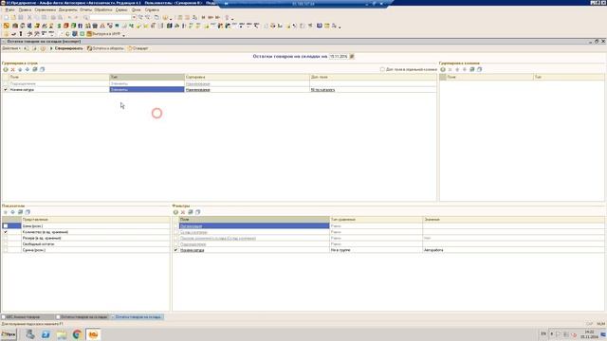Image resolution: width=607 pixels, height=341 pixels.
Task: Move column grouping entry up
Action: pyautogui.click(x=457, y=69)
